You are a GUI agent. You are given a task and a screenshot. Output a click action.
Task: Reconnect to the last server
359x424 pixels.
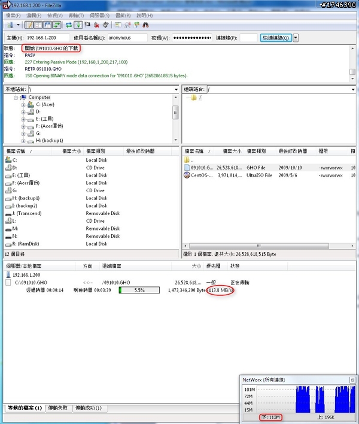(106, 25)
